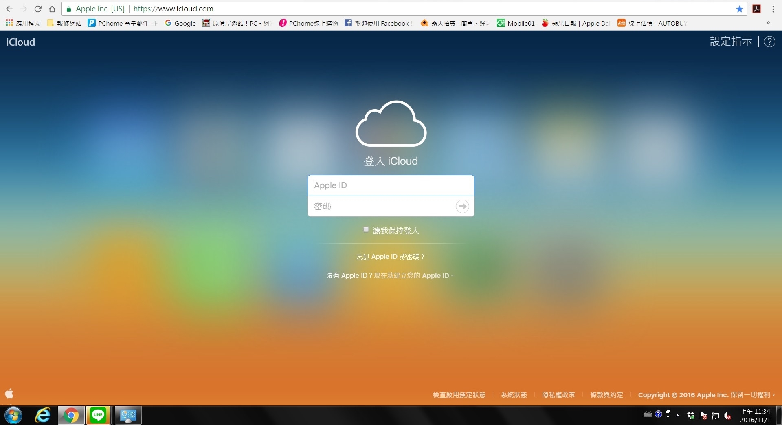Viewport: 782px width, 425px height.
Task: Open the 線上估價 - AUTOBUY bookmark
Action: tap(652, 23)
